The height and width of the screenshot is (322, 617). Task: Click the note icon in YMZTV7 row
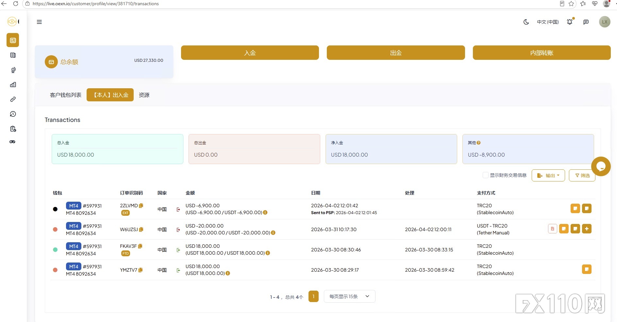pos(587,269)
